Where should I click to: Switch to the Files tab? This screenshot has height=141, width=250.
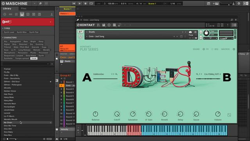tap(23, 9)
